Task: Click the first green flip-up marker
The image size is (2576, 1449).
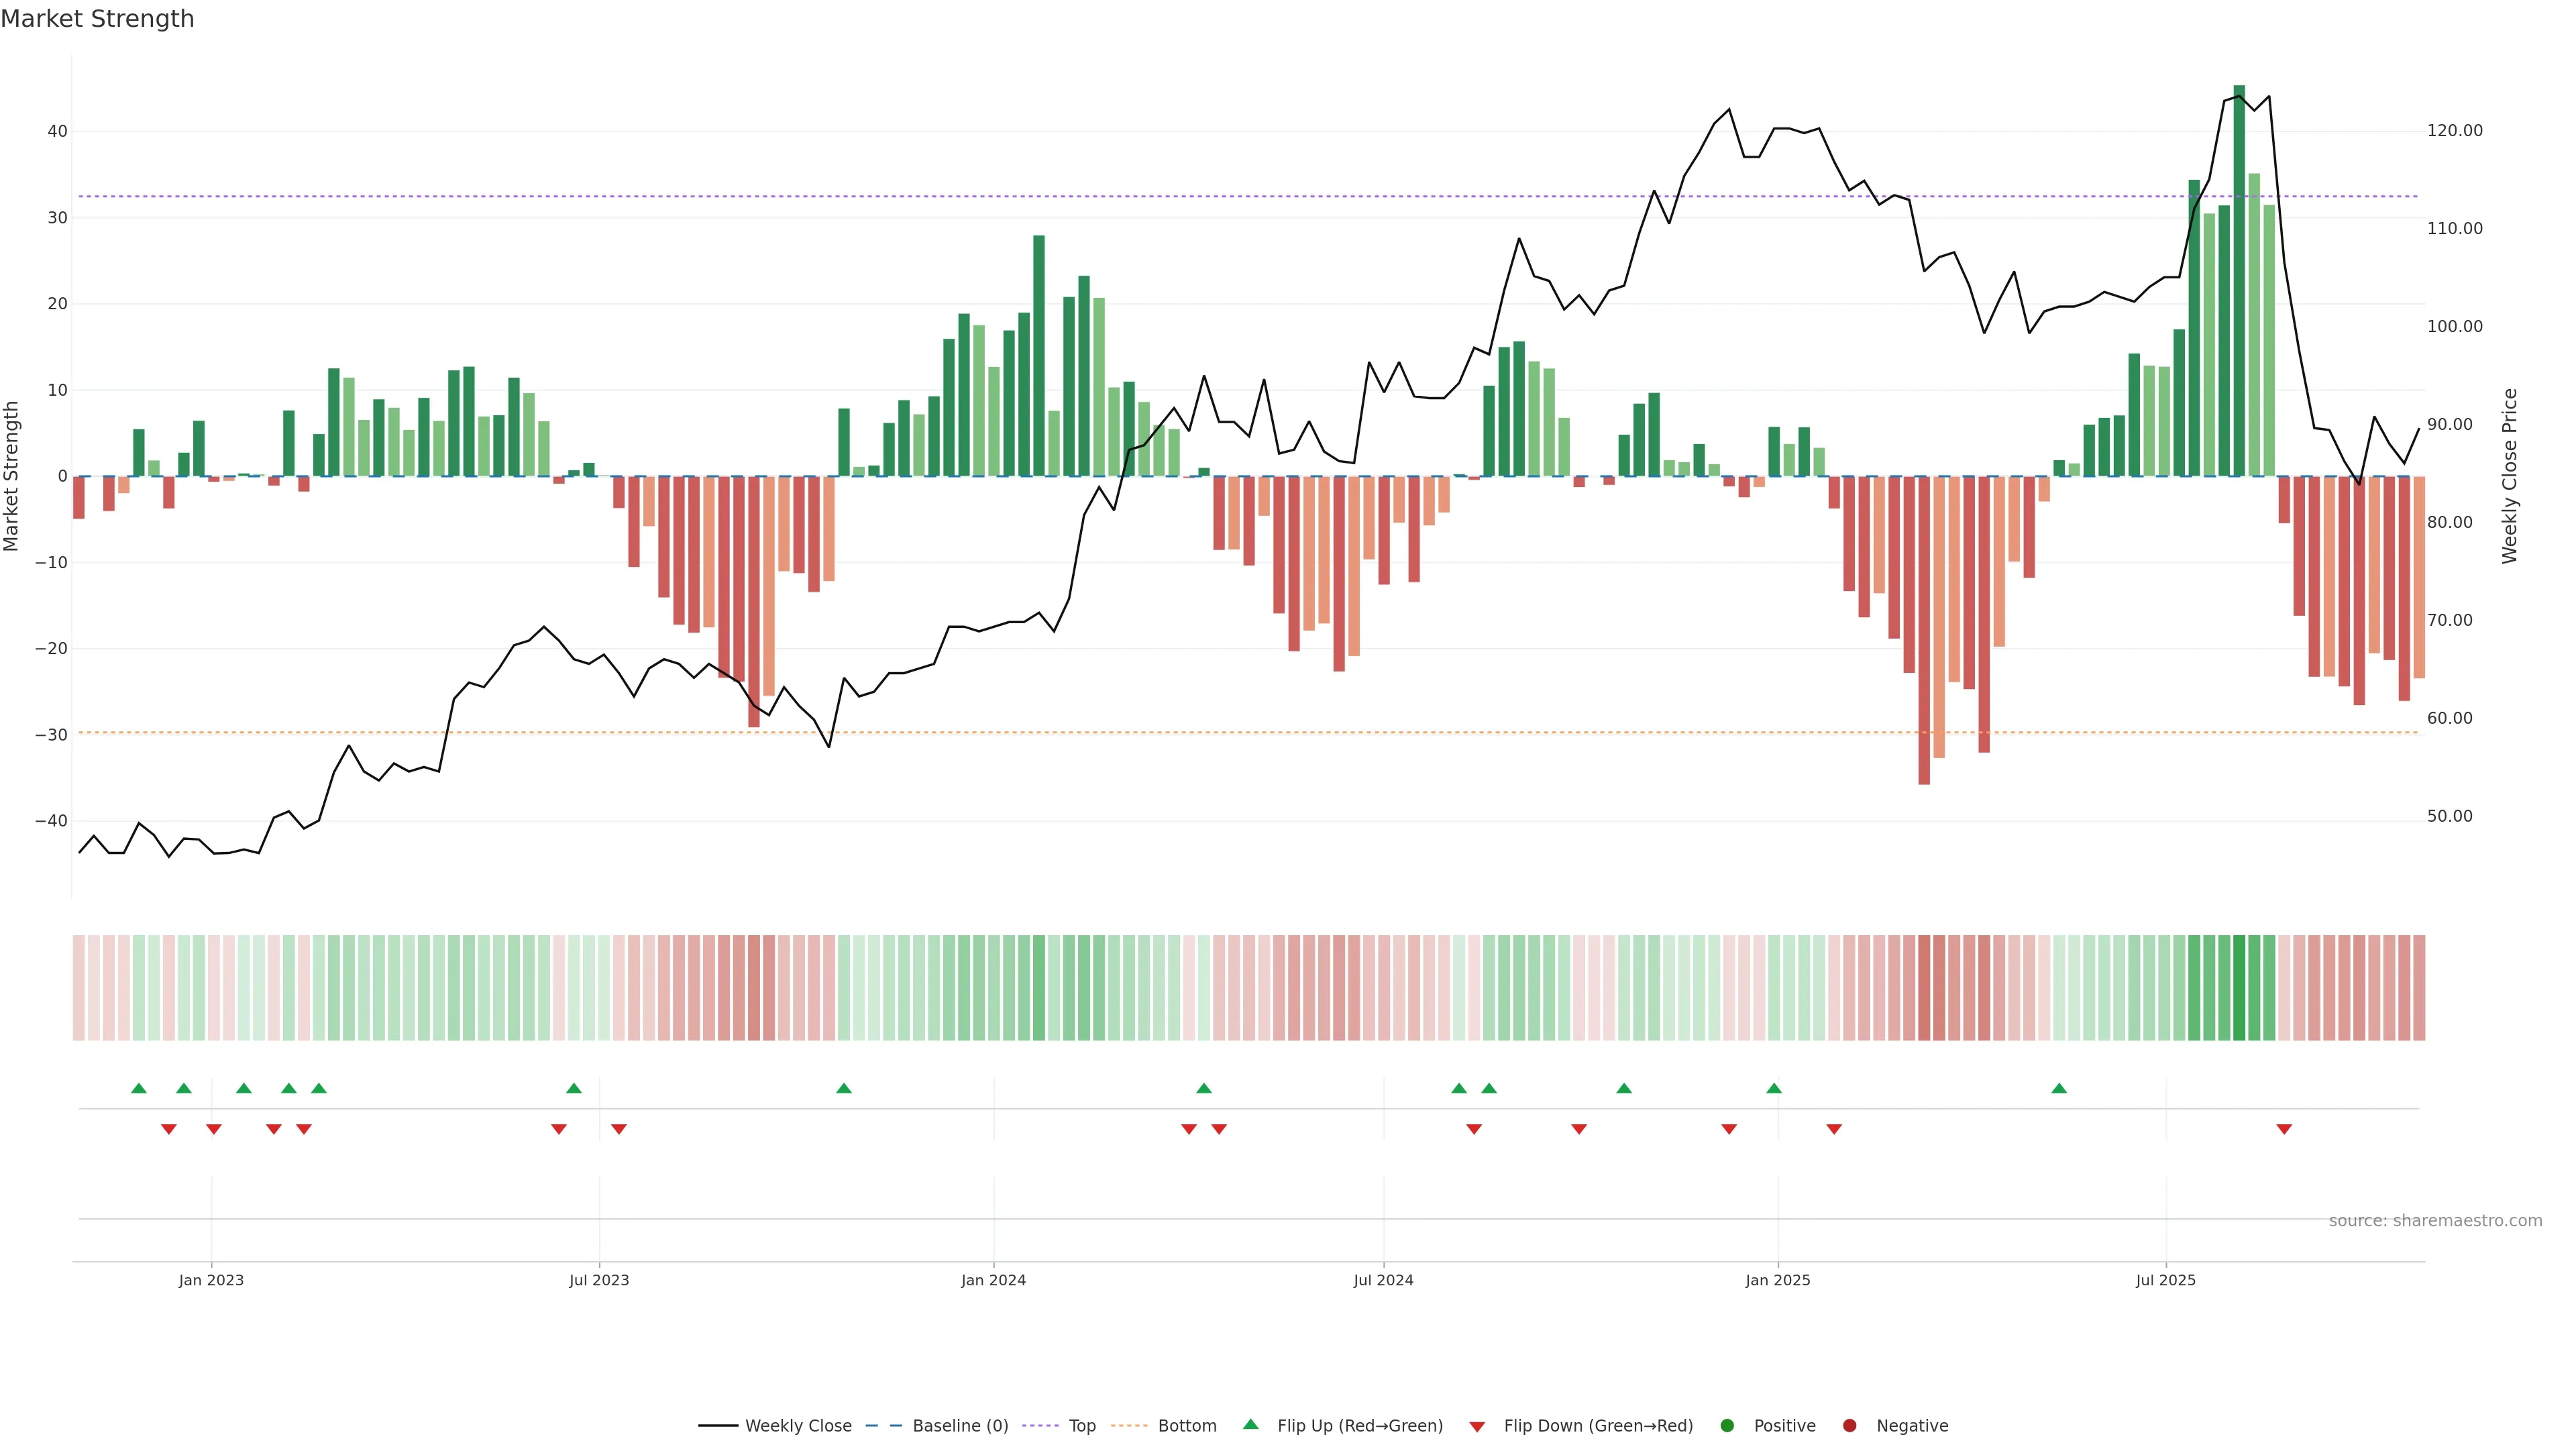Action: 139,1088
